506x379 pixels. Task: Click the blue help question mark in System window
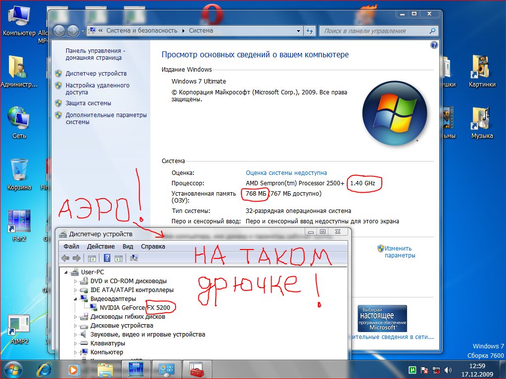coord(434,45)
